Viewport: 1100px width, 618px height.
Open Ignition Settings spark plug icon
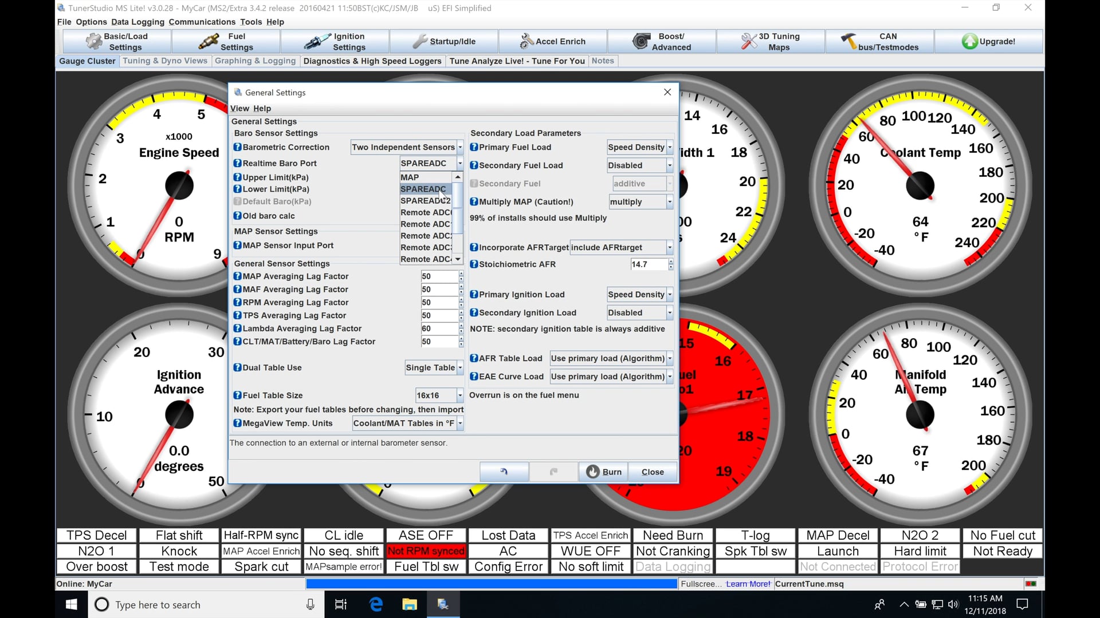[x=317, y=41]
